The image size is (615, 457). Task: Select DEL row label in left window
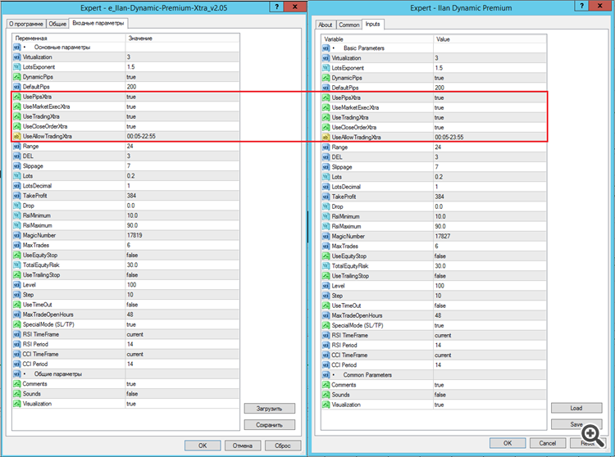(28, 156)
